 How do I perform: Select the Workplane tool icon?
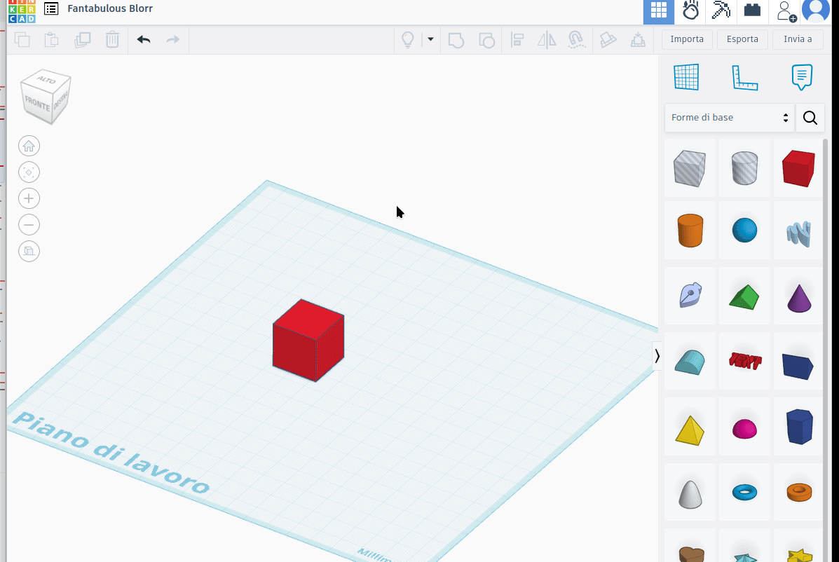[686, 77]
